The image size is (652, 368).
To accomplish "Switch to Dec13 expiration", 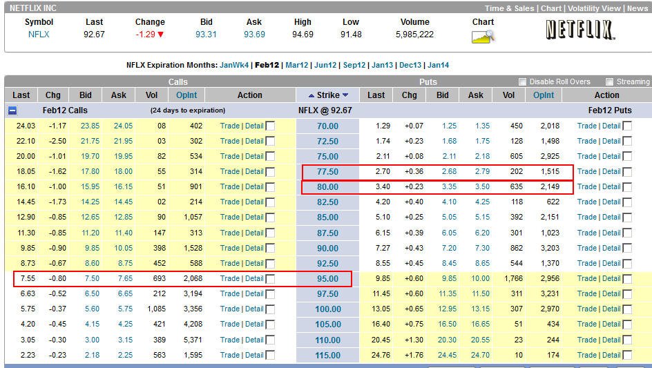I will pyautogui.click(x=410, y=65).
